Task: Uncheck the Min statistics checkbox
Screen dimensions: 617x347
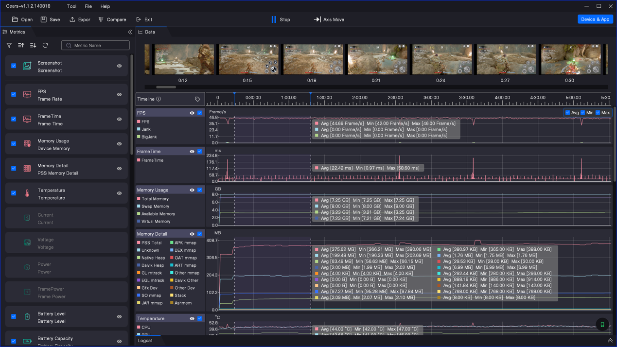Action: [583, 113]
